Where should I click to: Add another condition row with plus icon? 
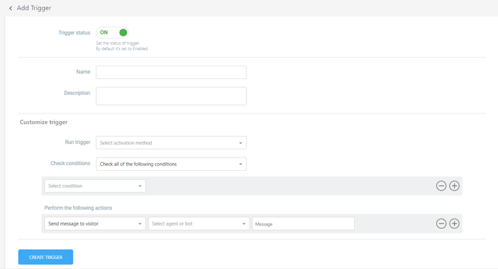pyautogui.click(x=454, y=186)
